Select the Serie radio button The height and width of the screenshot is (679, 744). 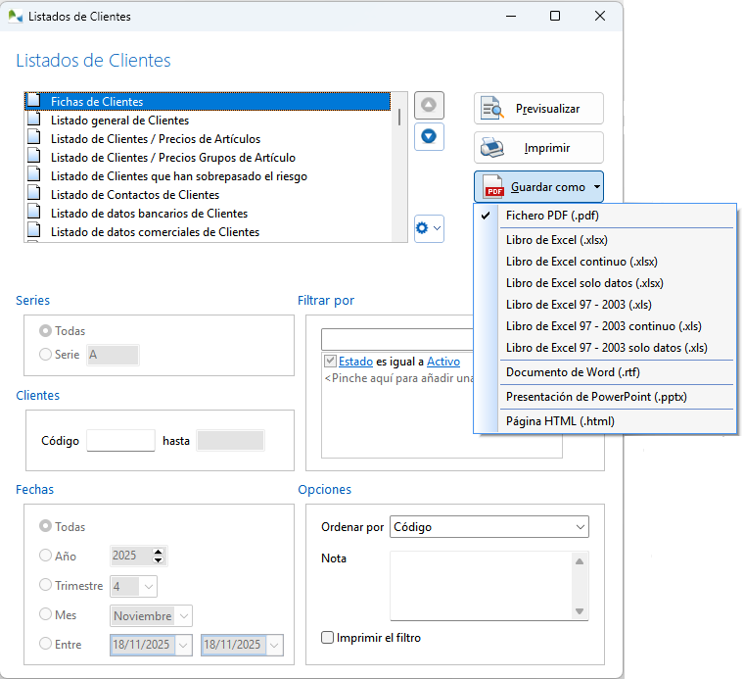coord(45,355)
